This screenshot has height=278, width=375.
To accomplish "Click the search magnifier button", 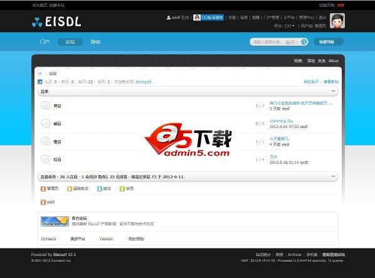I will [304, 42].
